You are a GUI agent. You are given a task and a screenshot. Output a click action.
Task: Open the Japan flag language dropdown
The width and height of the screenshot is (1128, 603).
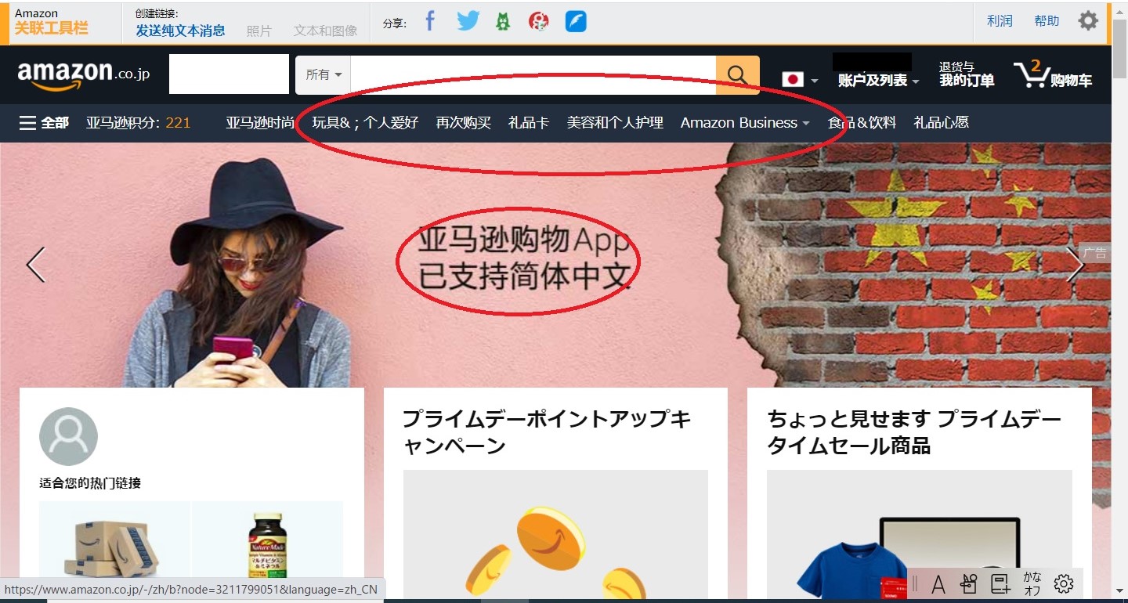click(x=799, y=80)
